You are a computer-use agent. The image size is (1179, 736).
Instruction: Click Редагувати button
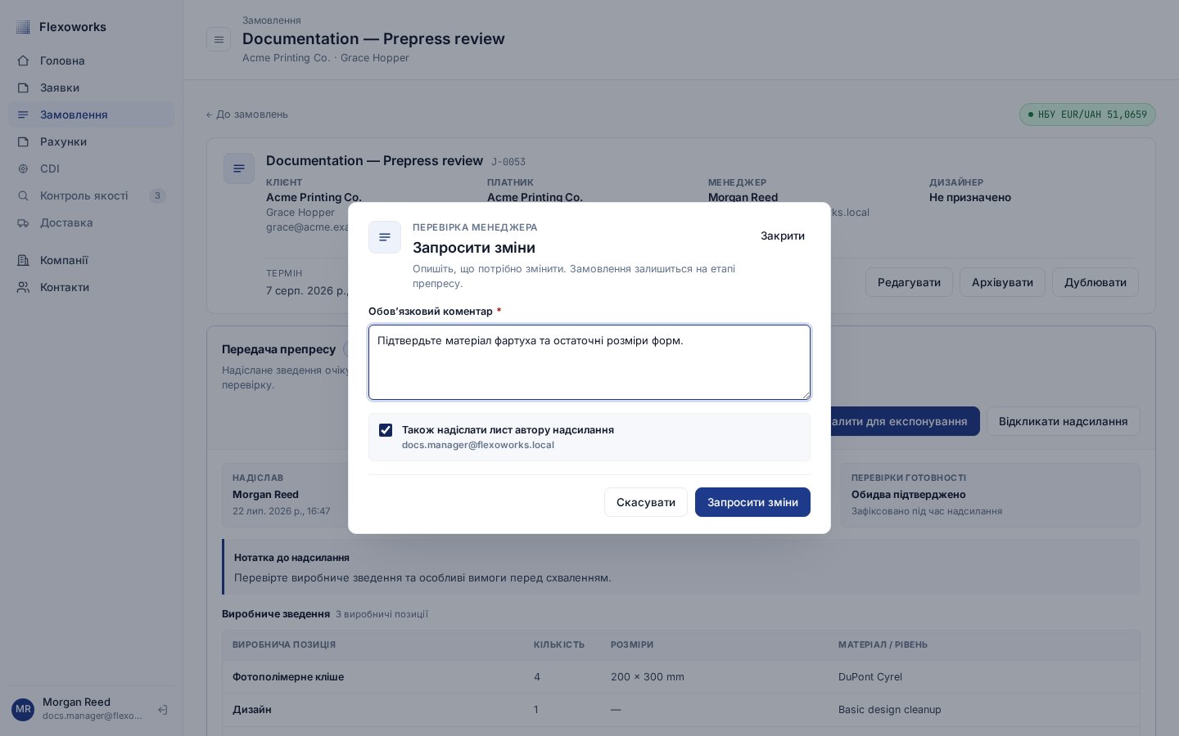tap(909, 282)
